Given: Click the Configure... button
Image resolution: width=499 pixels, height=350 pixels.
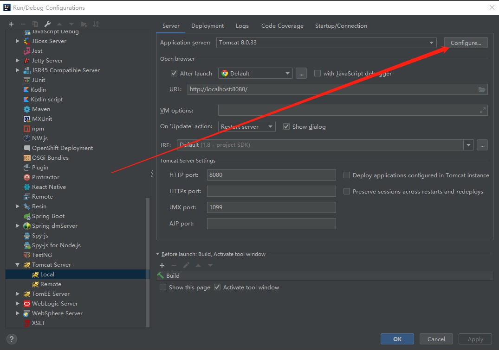Looking at the screenshot, I should [466, 43].
